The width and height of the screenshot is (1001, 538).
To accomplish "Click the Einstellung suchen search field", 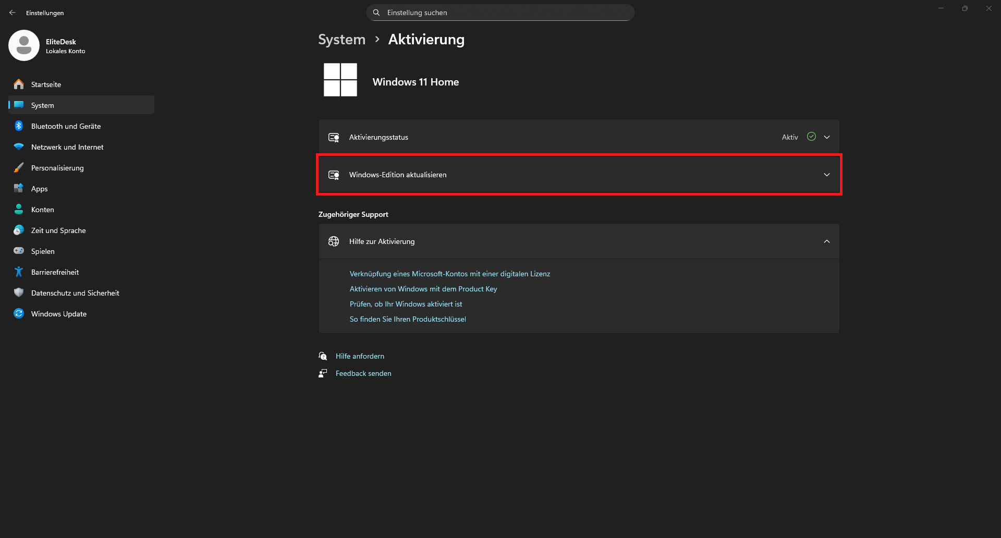I will (x=500, y=13).
